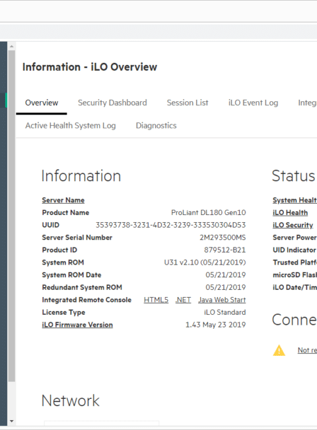Click the vertical scrollbar thumb

pyautogui.click(x=11, y=216)
